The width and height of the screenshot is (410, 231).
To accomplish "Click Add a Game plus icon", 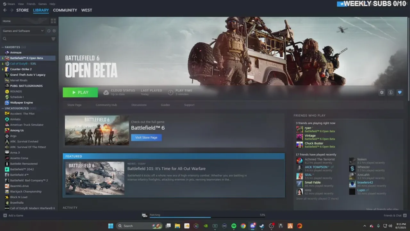I will (x=5, y=215).
